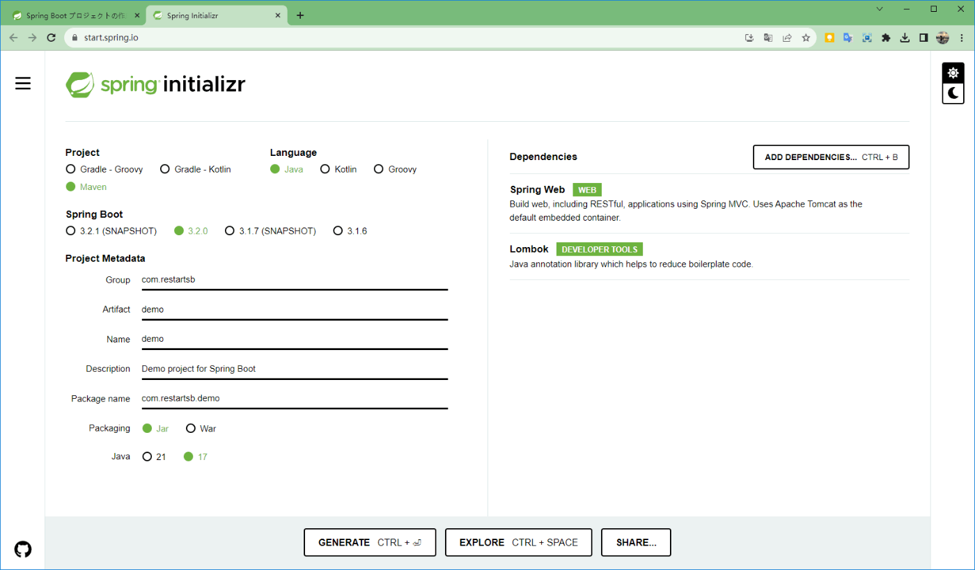Screen dimensions: 975x570
Task: Click the ADD DEPENDENCIES button
Action: (x=831, y=157)
